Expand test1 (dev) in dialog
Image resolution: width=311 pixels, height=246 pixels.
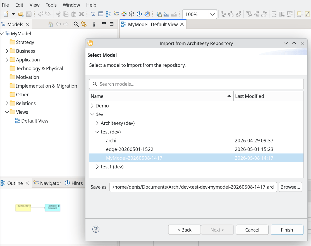pyautogui.click(x=97, y=167)
